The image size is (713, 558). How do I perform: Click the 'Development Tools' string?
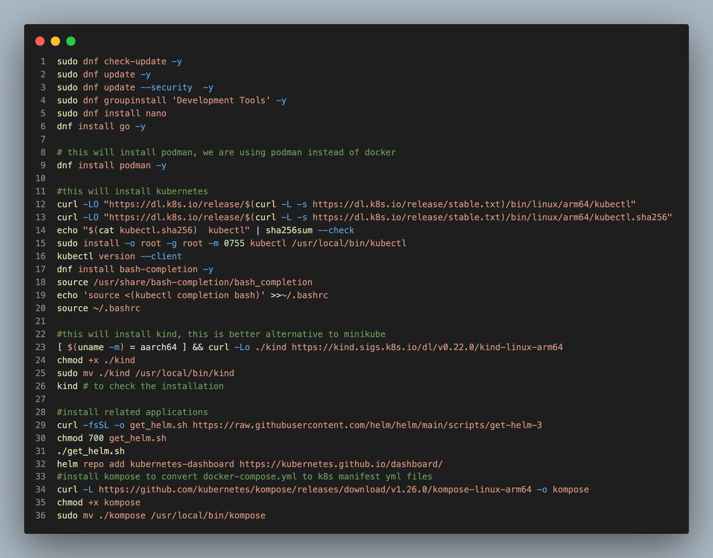pos(221,100)
